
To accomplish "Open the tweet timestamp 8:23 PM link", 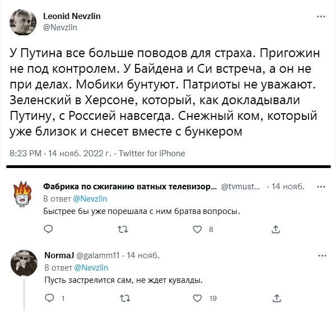I will pyautogui.click(x=26, y=153).
